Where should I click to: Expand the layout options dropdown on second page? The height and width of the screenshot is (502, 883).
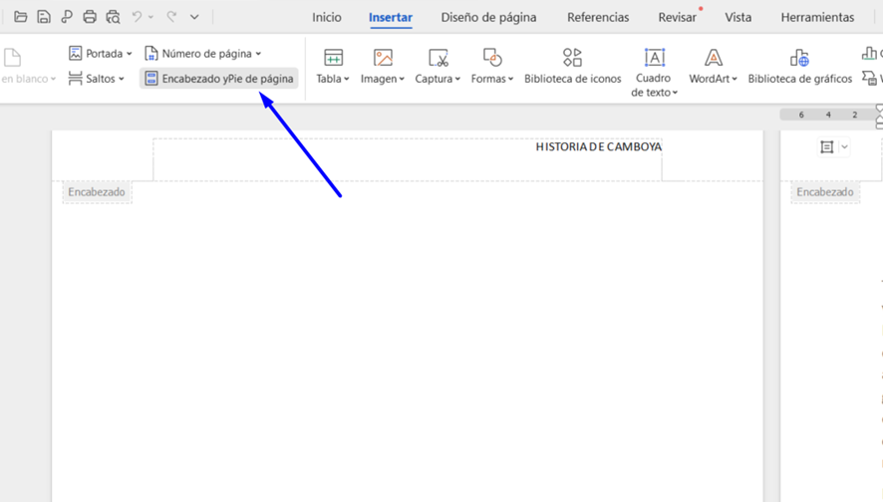click(x=844, y=146)
